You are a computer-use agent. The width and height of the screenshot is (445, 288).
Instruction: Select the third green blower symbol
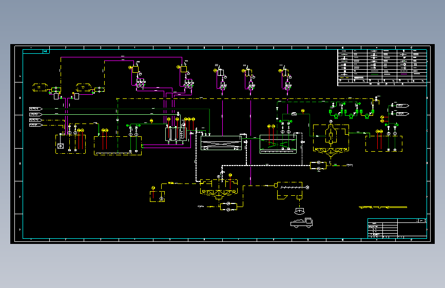(366, 113)
